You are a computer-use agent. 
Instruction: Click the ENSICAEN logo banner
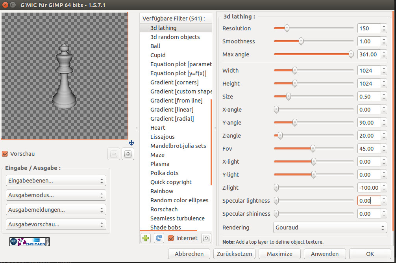[x=30, y=241]
